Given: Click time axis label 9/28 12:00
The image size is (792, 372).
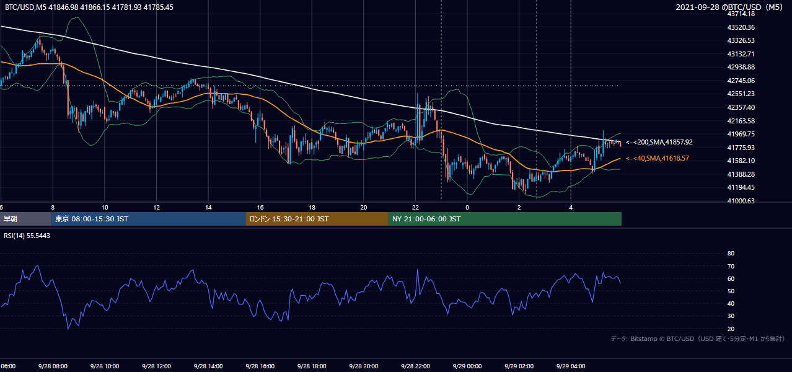Looking at the screenshot, I should (156, 366).
